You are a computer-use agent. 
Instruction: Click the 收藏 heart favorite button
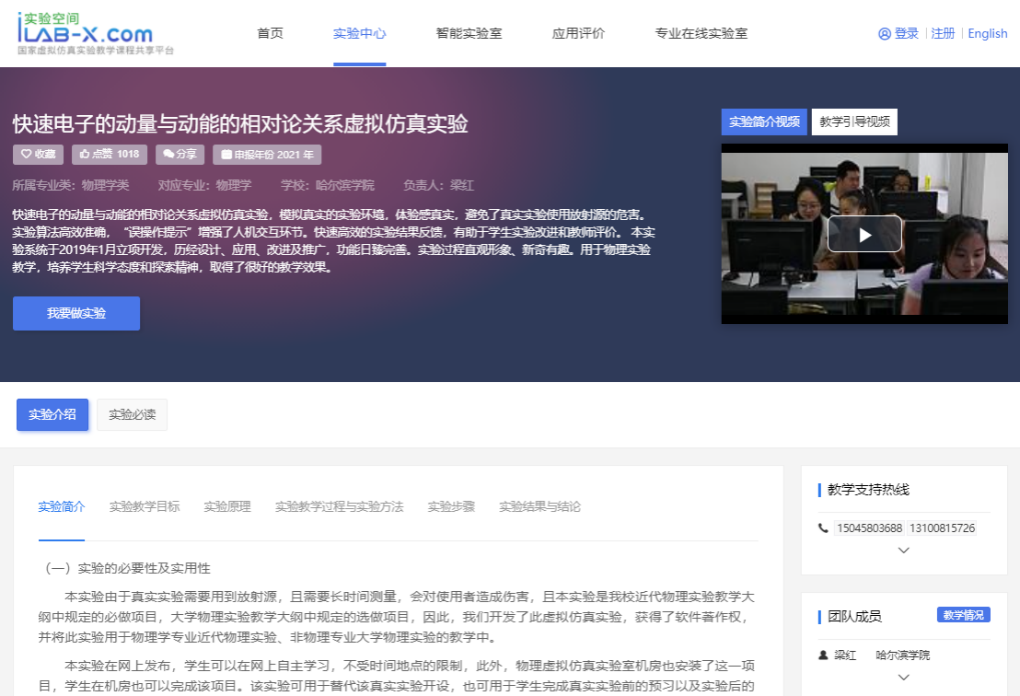click(x=39, y=155)
